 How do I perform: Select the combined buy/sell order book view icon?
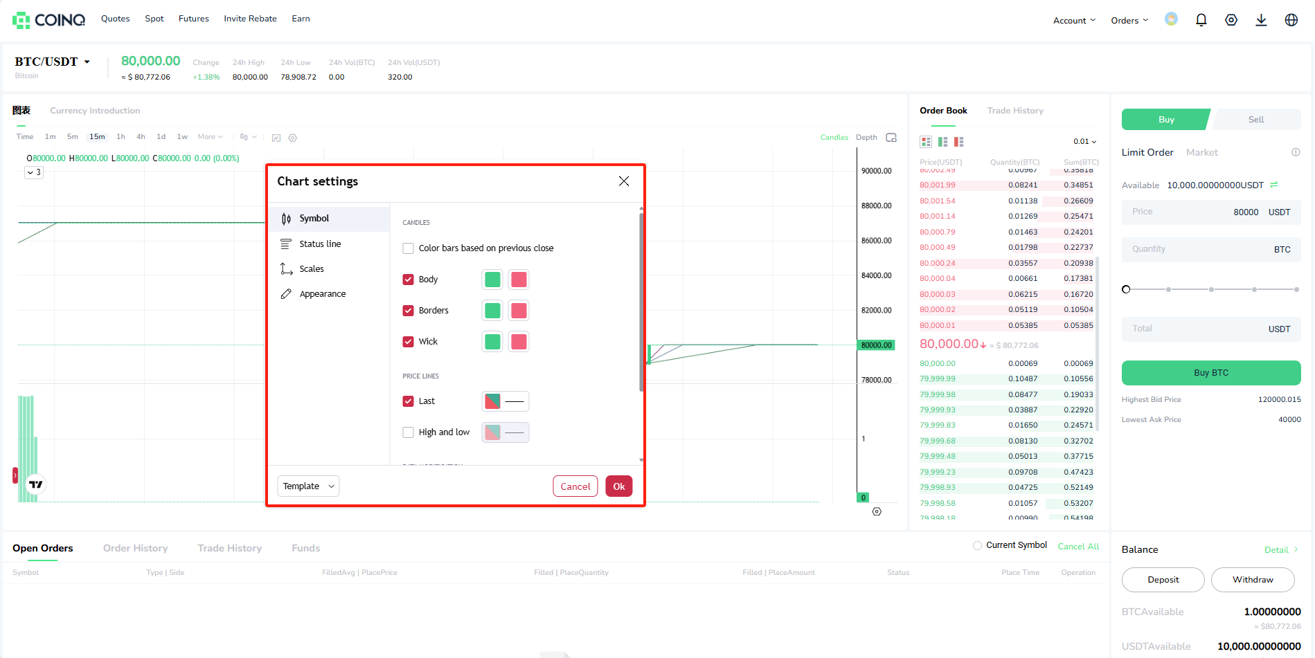(926, 141)
